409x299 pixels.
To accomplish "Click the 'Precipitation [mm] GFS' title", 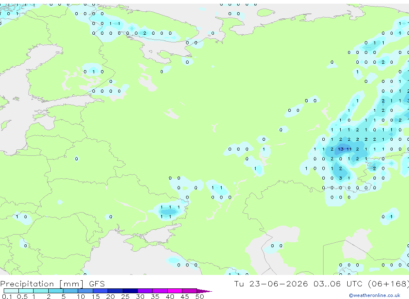I will pyautogui.click(x=52, y=283).
